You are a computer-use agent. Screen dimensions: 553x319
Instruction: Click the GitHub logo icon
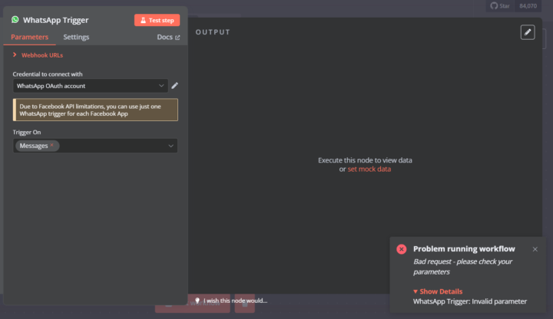point(494,5)
